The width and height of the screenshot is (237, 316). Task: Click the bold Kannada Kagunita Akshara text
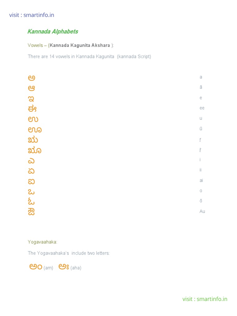80,45
